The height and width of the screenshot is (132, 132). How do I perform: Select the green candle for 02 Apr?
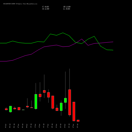click(11, 109)
